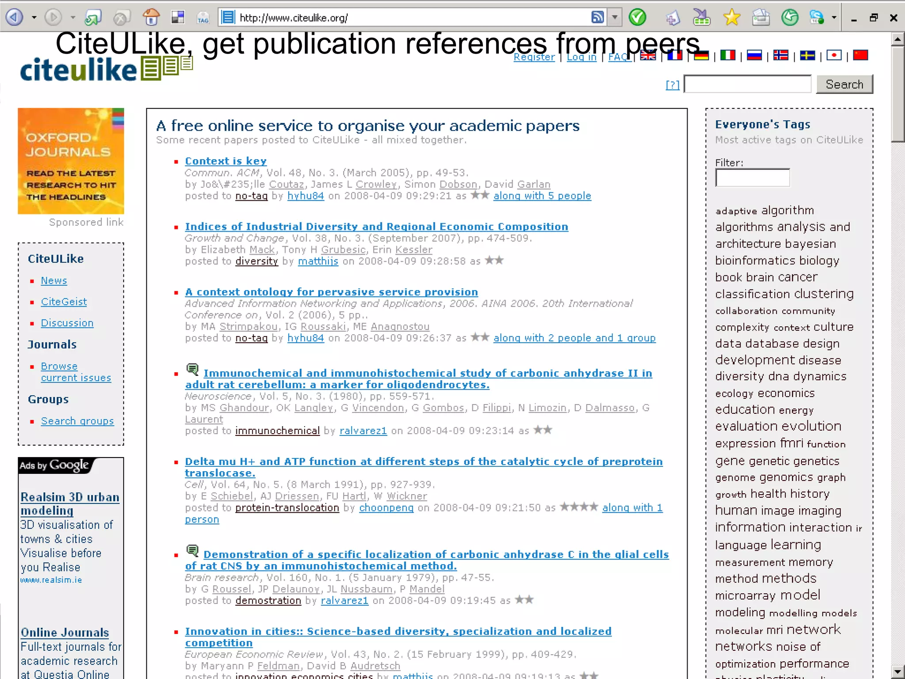905x679 pixels.
Task: Click the downloads arrow toolbar icon
Action: pos(702,18)
